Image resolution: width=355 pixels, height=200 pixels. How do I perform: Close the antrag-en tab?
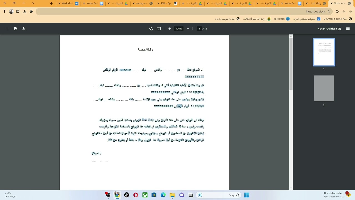pyautogui.click(x=134, y=3)
